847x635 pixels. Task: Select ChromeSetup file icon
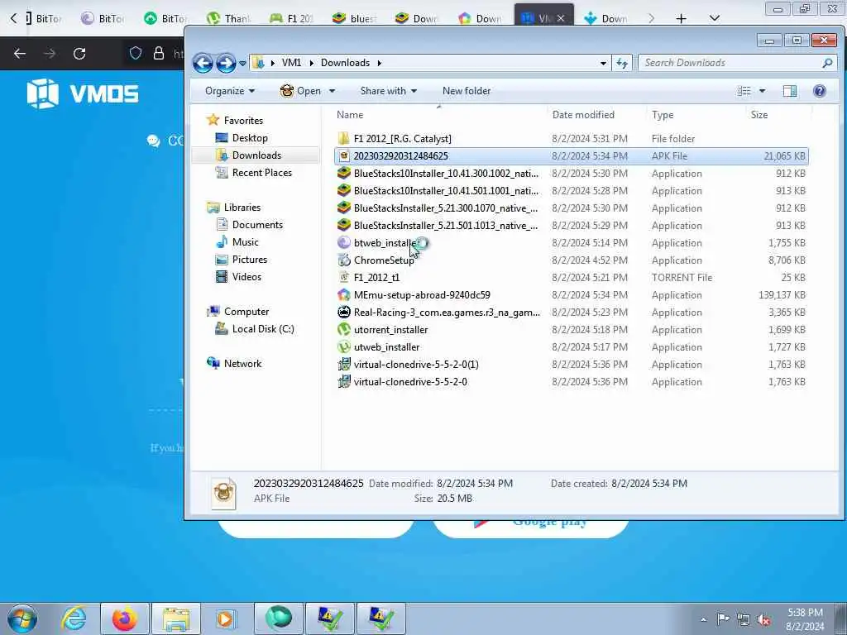click(x=343, y=260)
